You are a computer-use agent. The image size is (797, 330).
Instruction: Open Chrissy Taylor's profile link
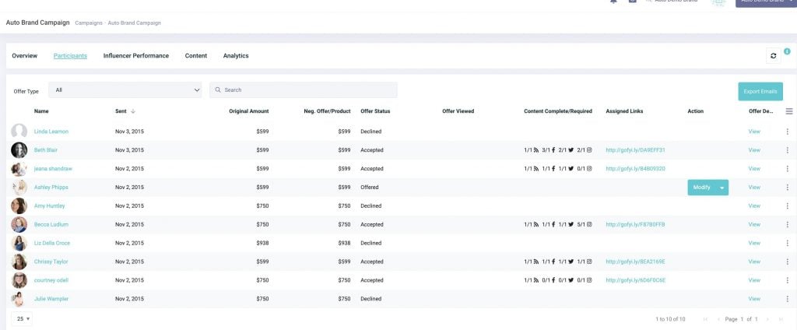51,262
